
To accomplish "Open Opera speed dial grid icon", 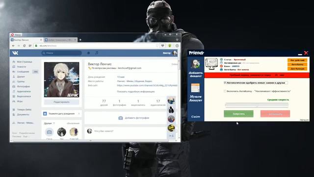I will [x=30, y=46].
